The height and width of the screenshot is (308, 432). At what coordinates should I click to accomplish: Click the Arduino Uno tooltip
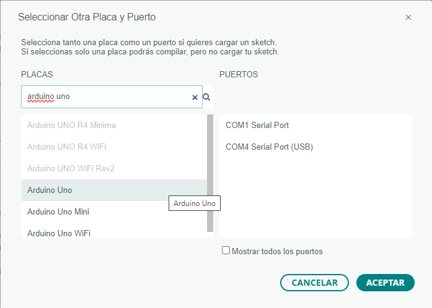pyautogui.click(x=195, y=203)
